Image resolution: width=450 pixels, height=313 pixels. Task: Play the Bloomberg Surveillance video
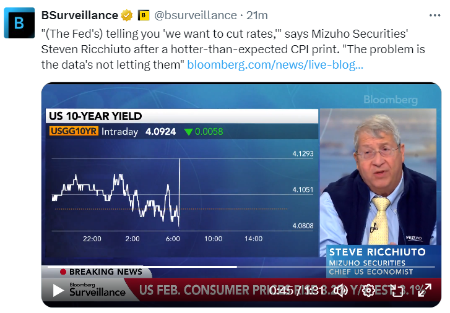58,290
